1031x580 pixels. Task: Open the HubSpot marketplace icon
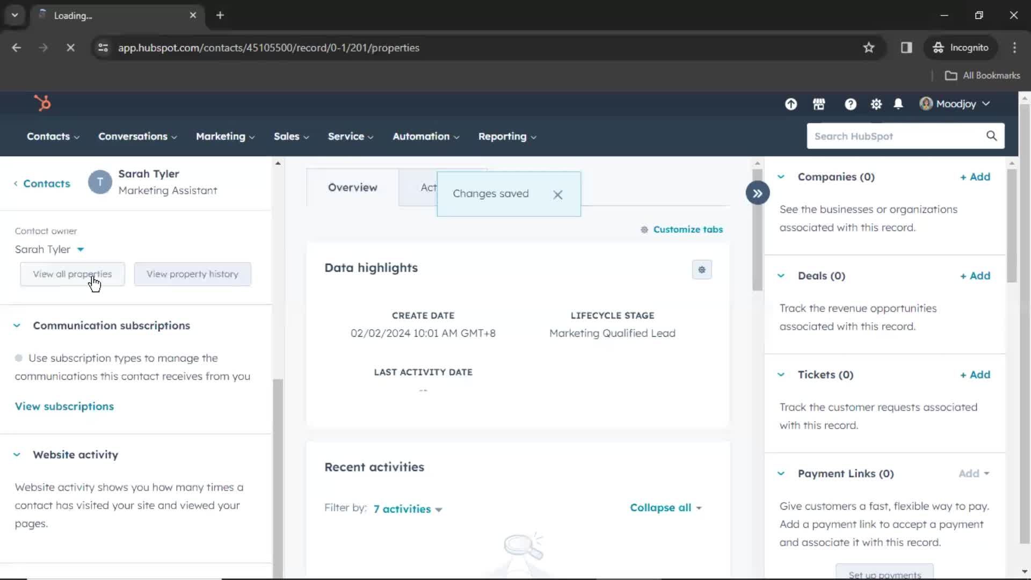(x=819, y=104)
